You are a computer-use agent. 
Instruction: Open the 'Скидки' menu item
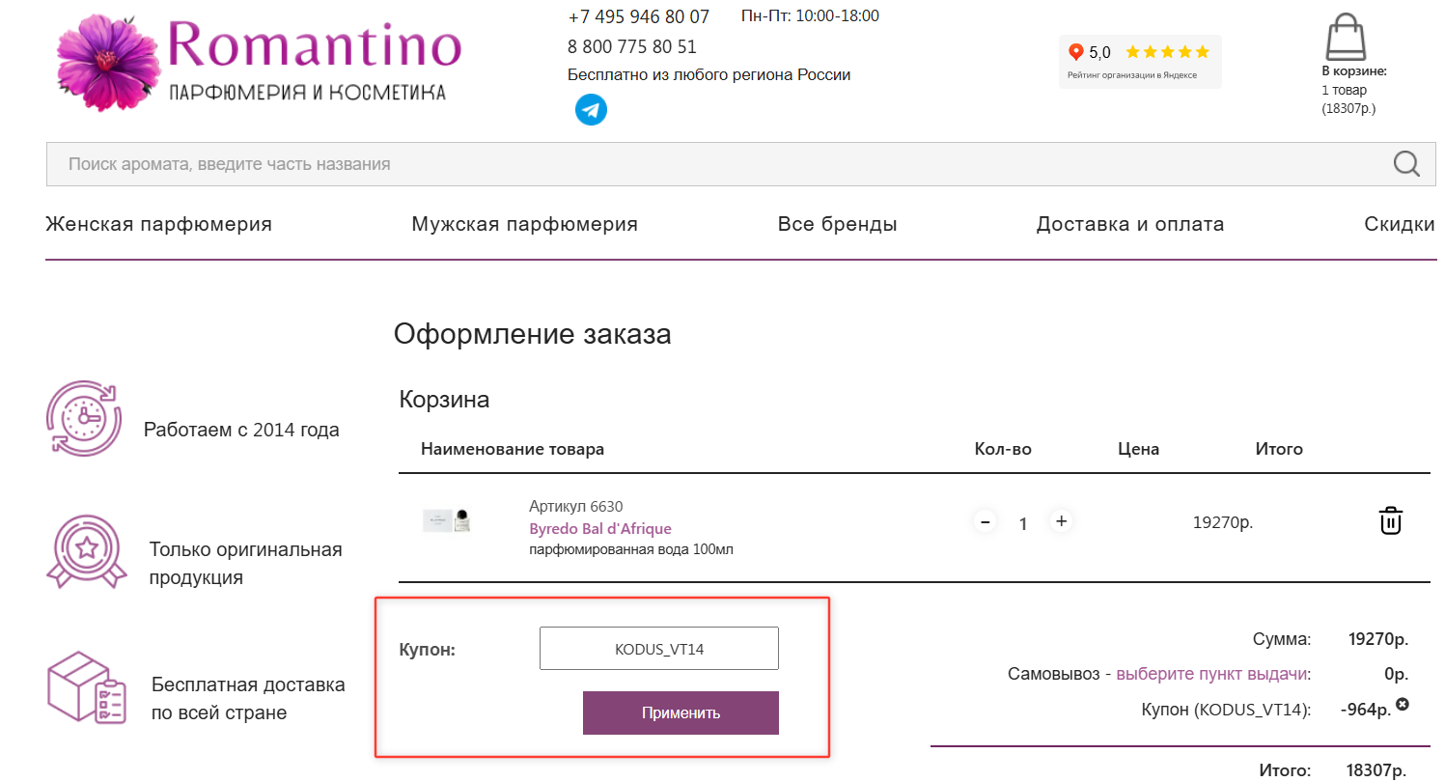(1399, 223)
